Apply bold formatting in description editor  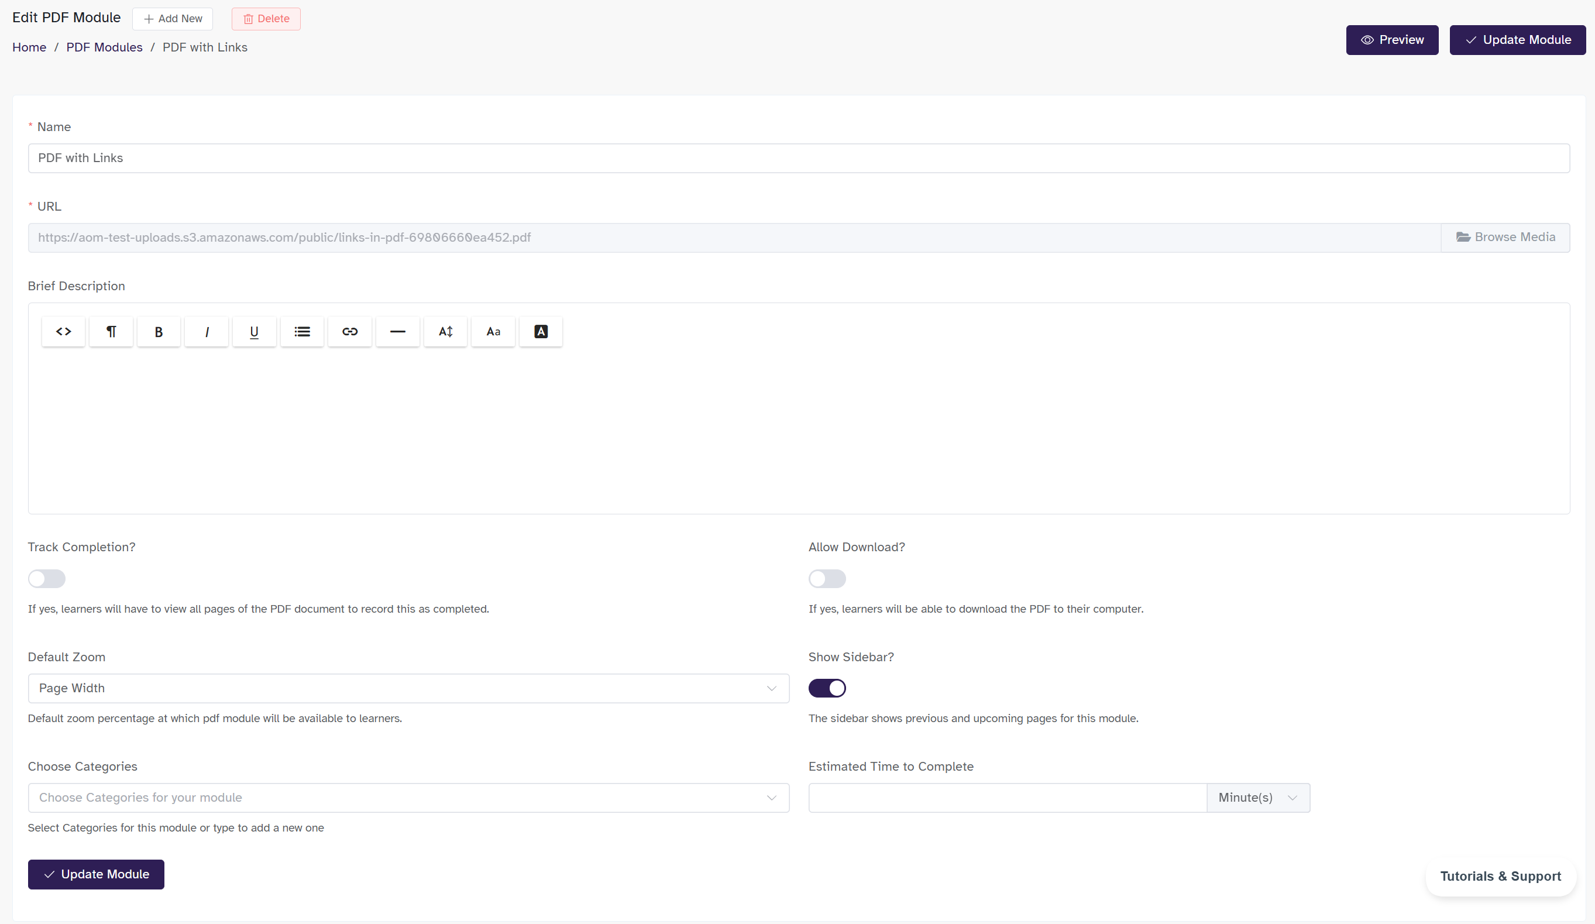pyautogui.click(x=159, y=332)
